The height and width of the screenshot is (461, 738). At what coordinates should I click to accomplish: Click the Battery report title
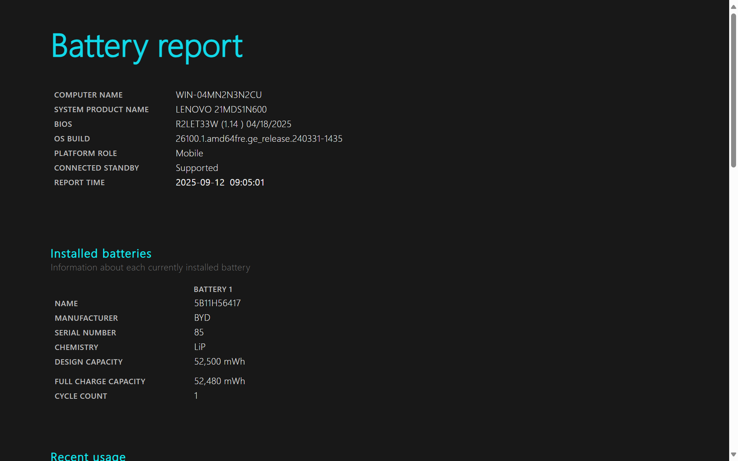click(147, 46)
